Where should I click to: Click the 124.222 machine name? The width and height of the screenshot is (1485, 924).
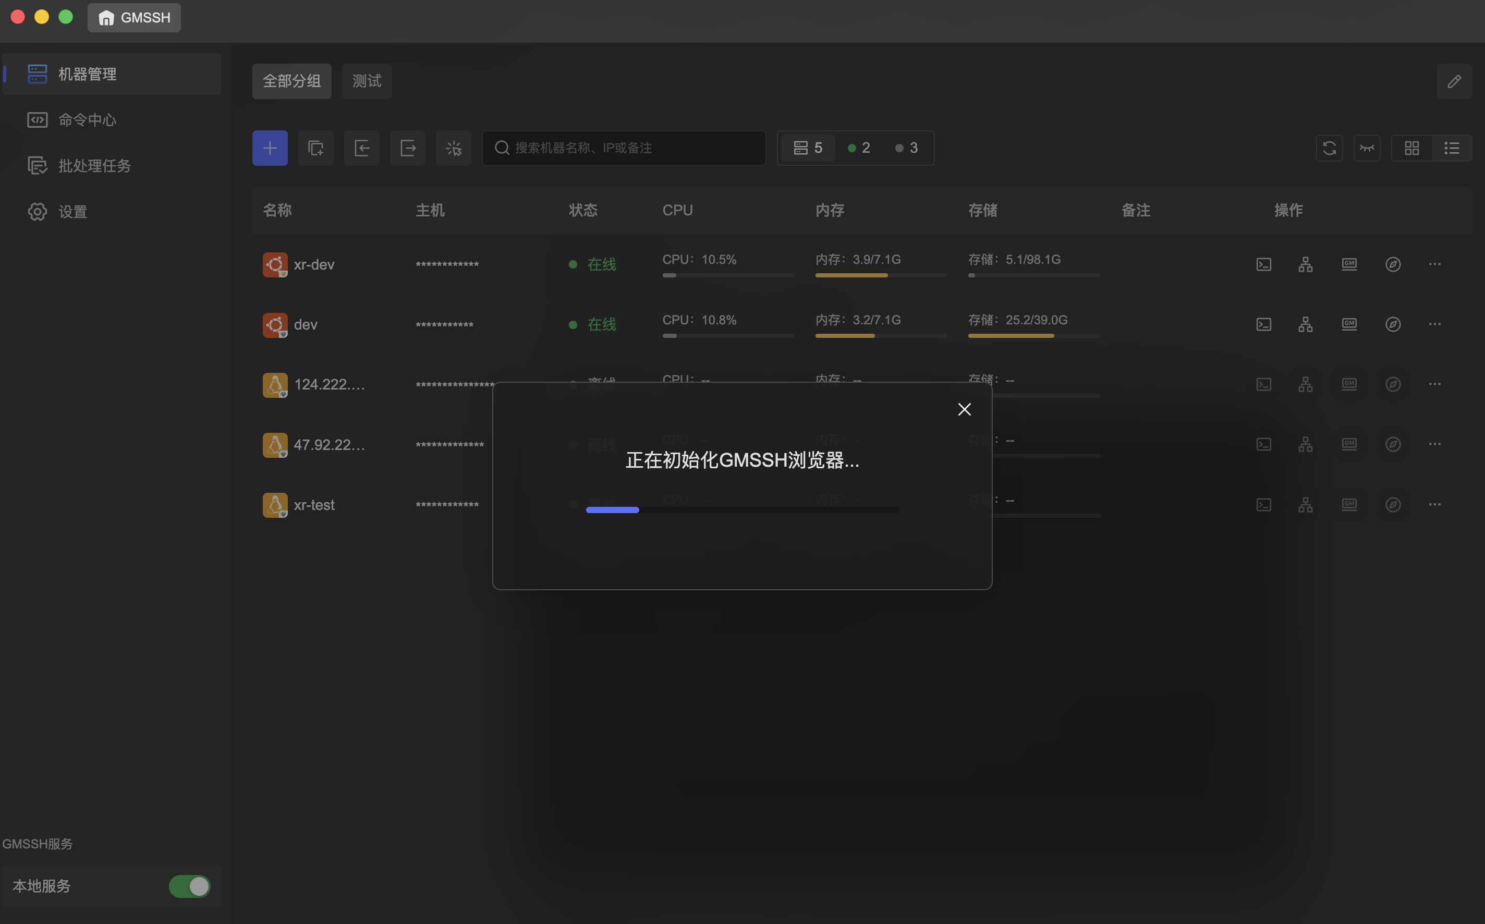coord(330,384)
